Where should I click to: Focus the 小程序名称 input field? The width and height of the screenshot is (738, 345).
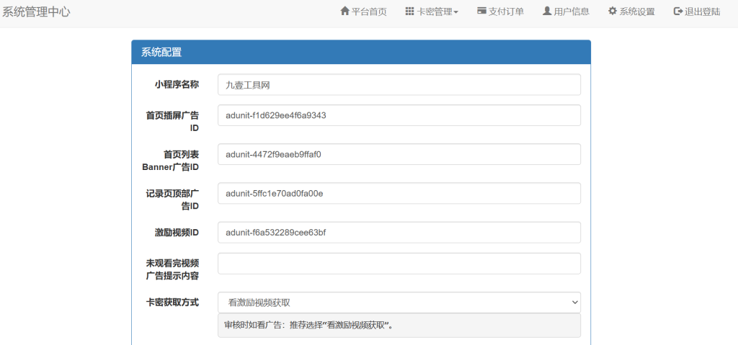pyautogui.click(x=399, y=85)
